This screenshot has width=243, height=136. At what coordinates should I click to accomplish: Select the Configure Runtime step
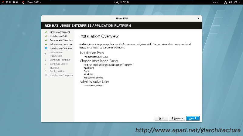(60, 60)
